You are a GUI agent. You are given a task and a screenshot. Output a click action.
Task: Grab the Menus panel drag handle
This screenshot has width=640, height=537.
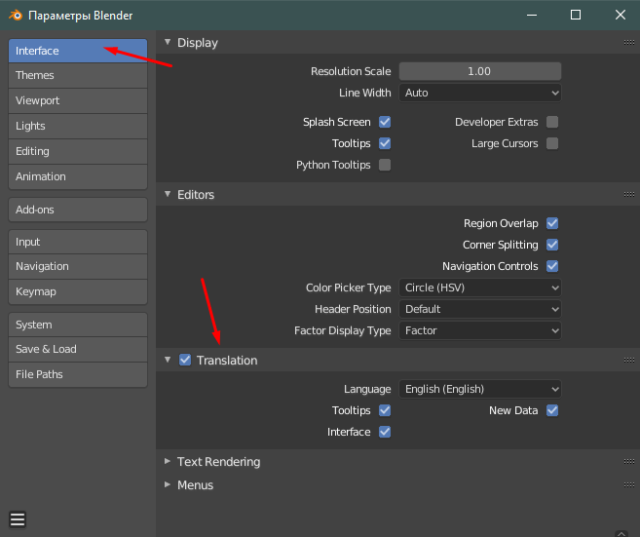pos(629,485)
